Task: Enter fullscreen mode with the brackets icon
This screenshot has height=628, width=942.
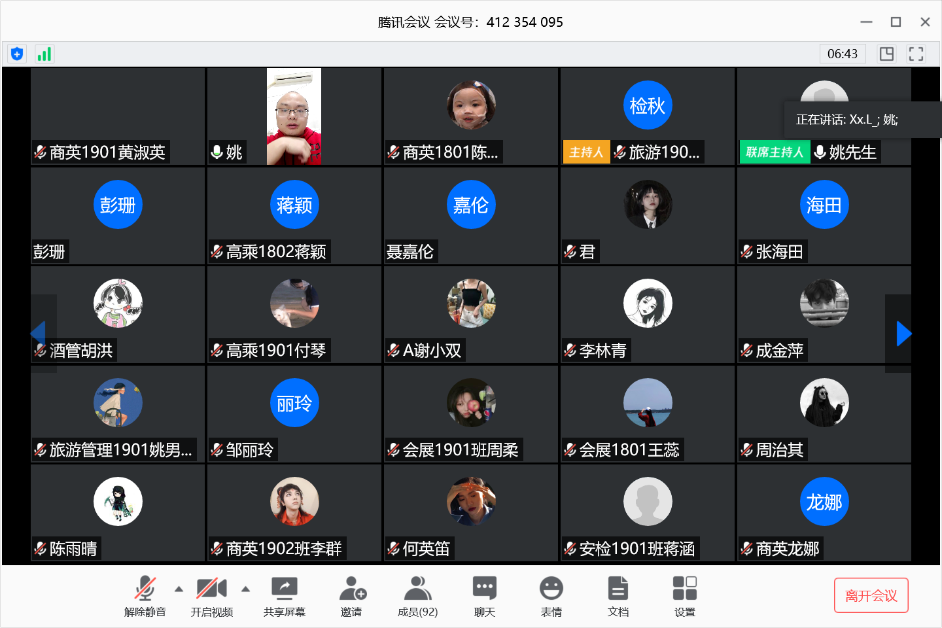Action: (x=916, y=54)
